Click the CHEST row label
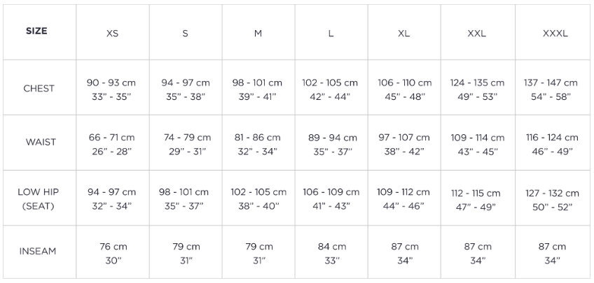The height and width of the screenshot is (283, 594). coord(39,89)
